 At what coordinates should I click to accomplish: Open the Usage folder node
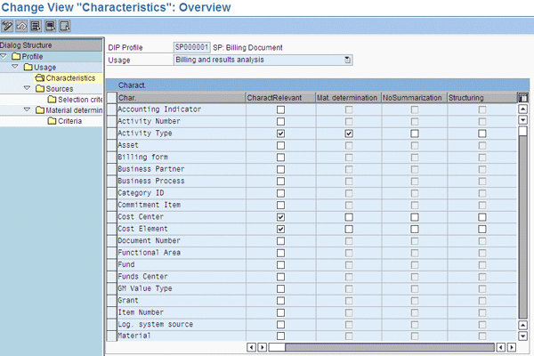[40, 67]
